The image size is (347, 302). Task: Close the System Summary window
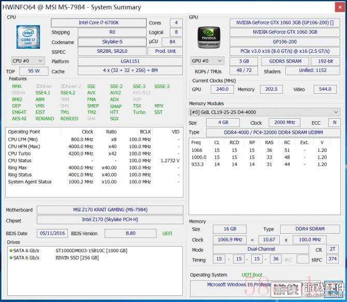[x=340, y=7]
